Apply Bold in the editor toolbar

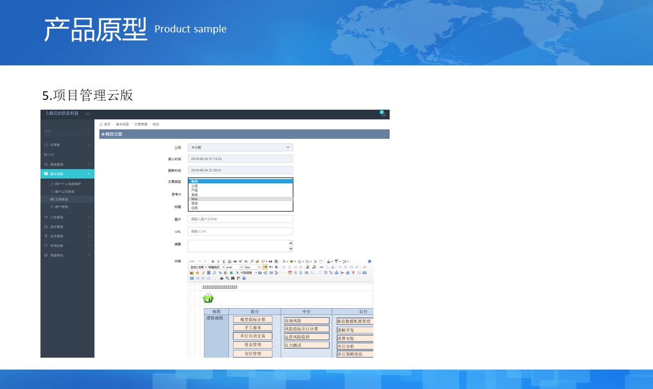213,261
